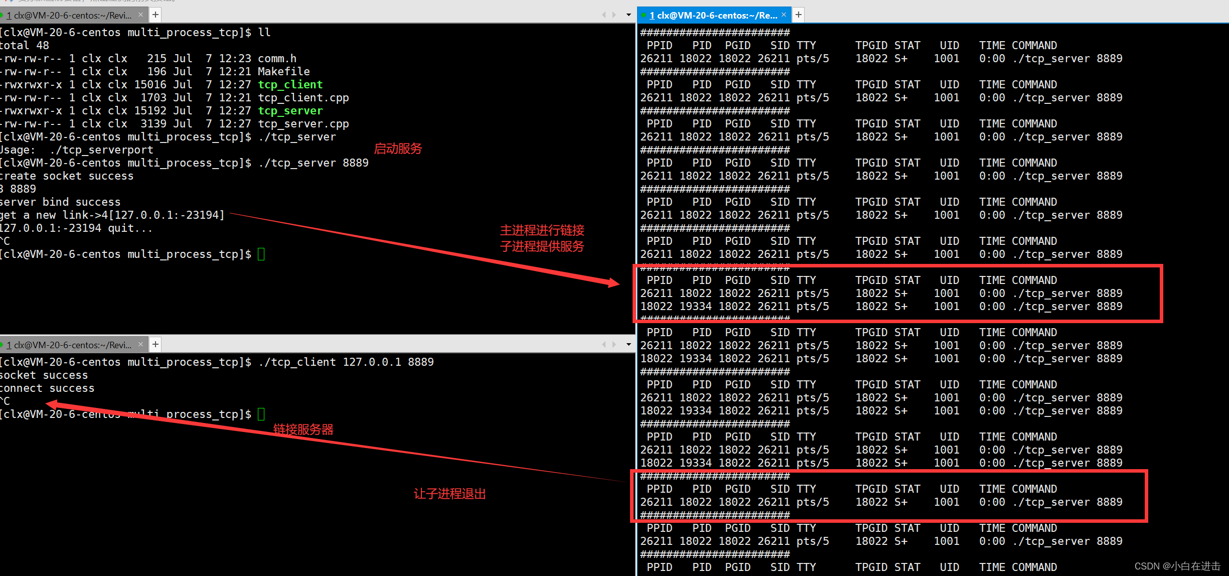Click the tcp_client.cpp file name

tap(303, 97)
